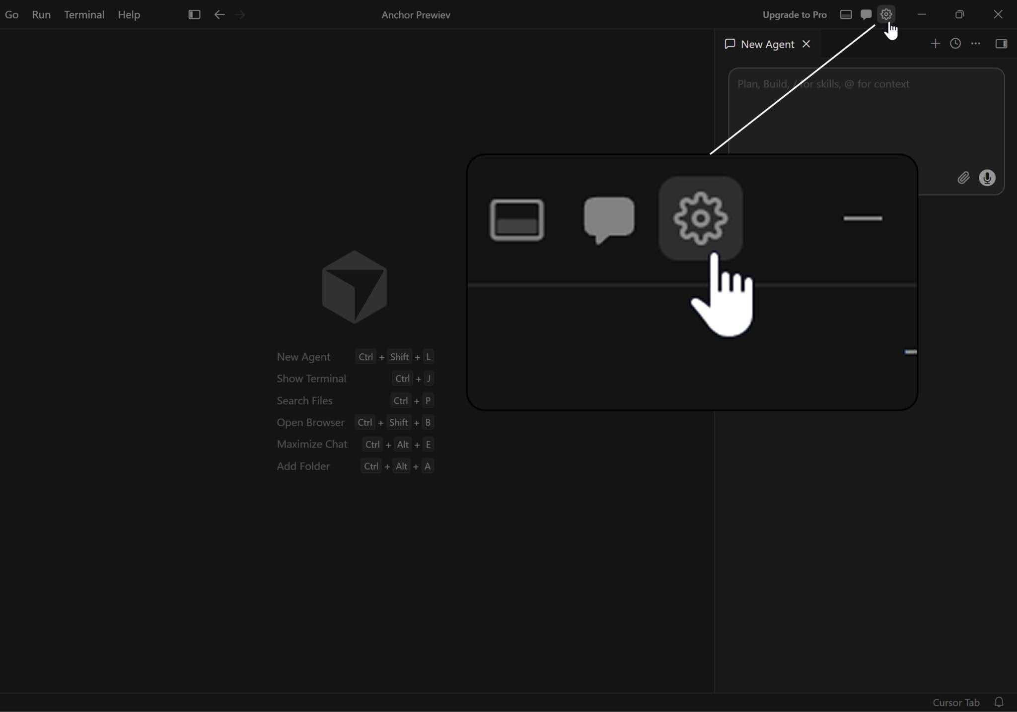
Task: Open the Run menu
Action: point(41,15)
